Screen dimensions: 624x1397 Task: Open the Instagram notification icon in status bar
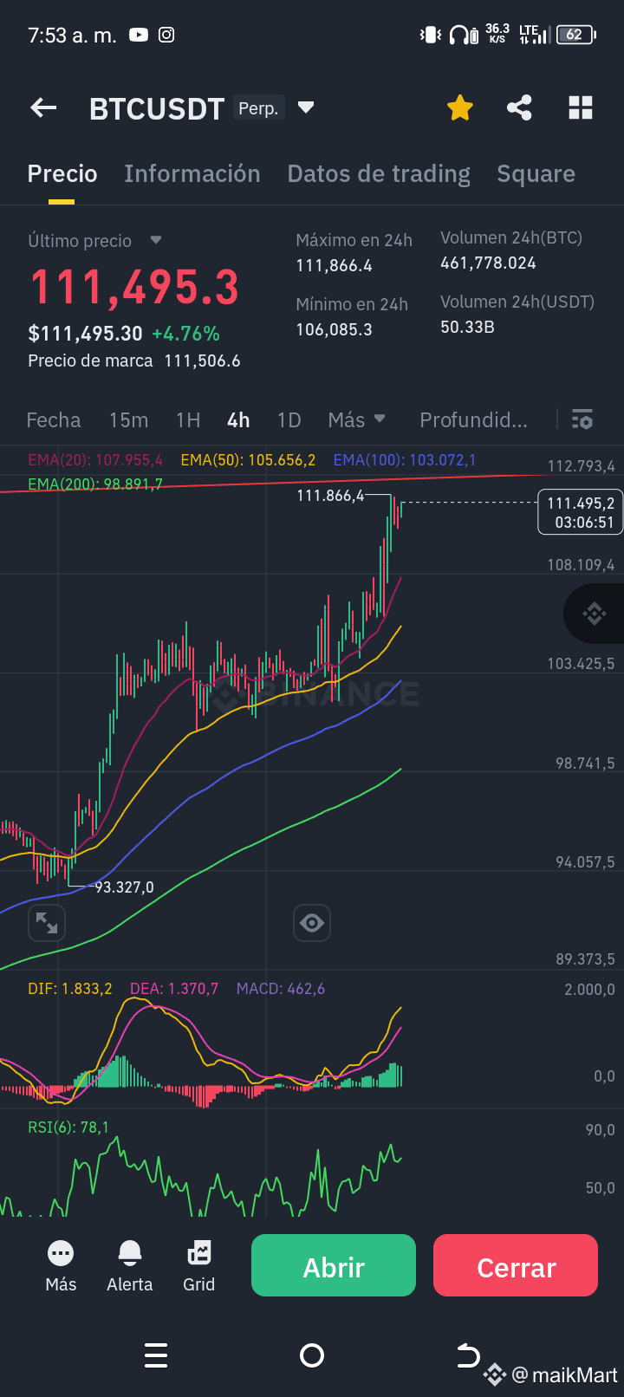[x=166, y=35]
